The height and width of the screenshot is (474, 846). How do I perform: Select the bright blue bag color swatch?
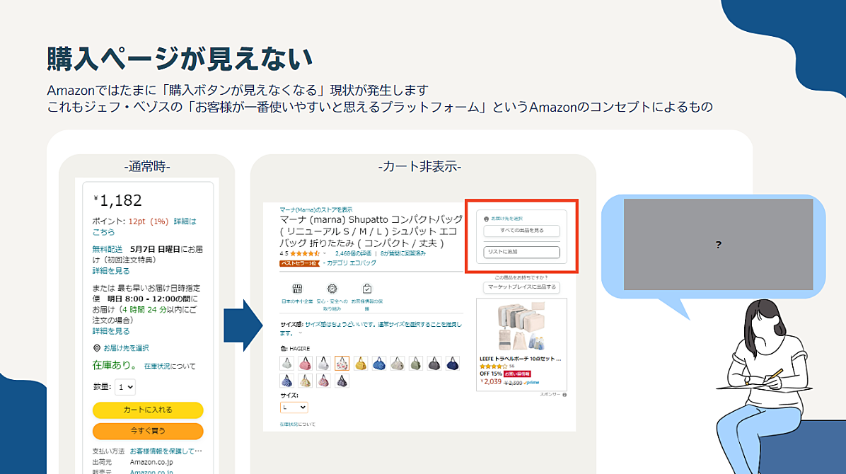coord(378,364)
